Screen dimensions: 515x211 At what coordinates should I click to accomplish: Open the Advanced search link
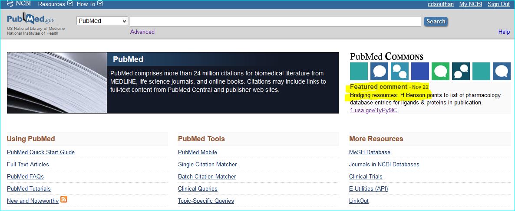(142, 32)
